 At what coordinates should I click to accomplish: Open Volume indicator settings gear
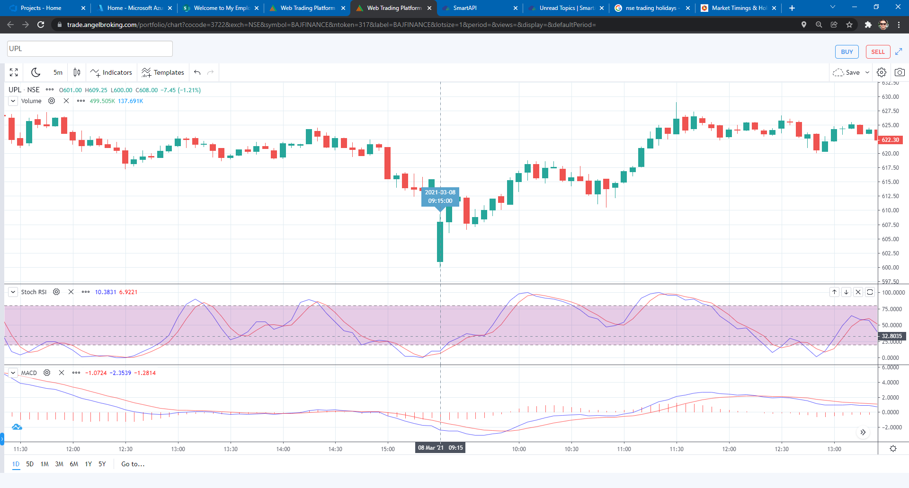[x=52, y=101]
